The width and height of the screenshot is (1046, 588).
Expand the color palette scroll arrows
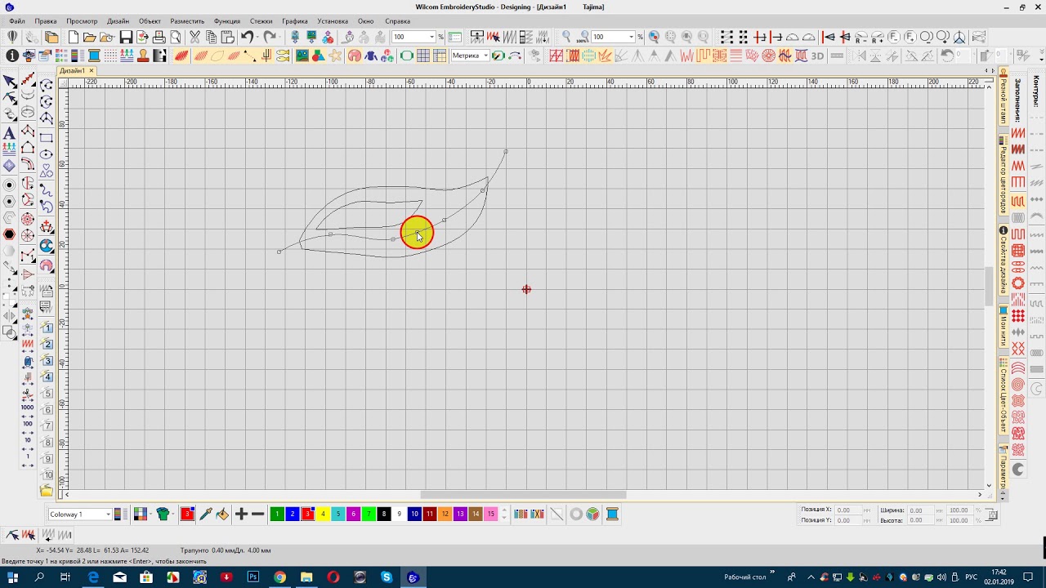(503, 514)
